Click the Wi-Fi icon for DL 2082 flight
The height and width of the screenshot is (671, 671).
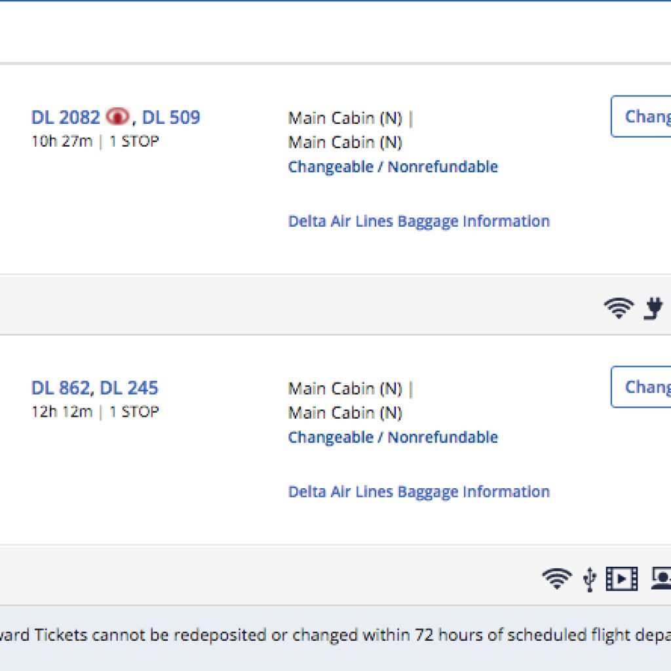pyautogui.click(x=619, y=308)
